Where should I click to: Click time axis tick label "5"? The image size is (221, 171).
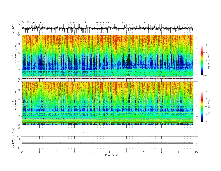pos(109,152)
